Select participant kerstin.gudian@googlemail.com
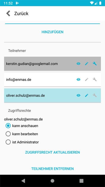 pos(53,64)
